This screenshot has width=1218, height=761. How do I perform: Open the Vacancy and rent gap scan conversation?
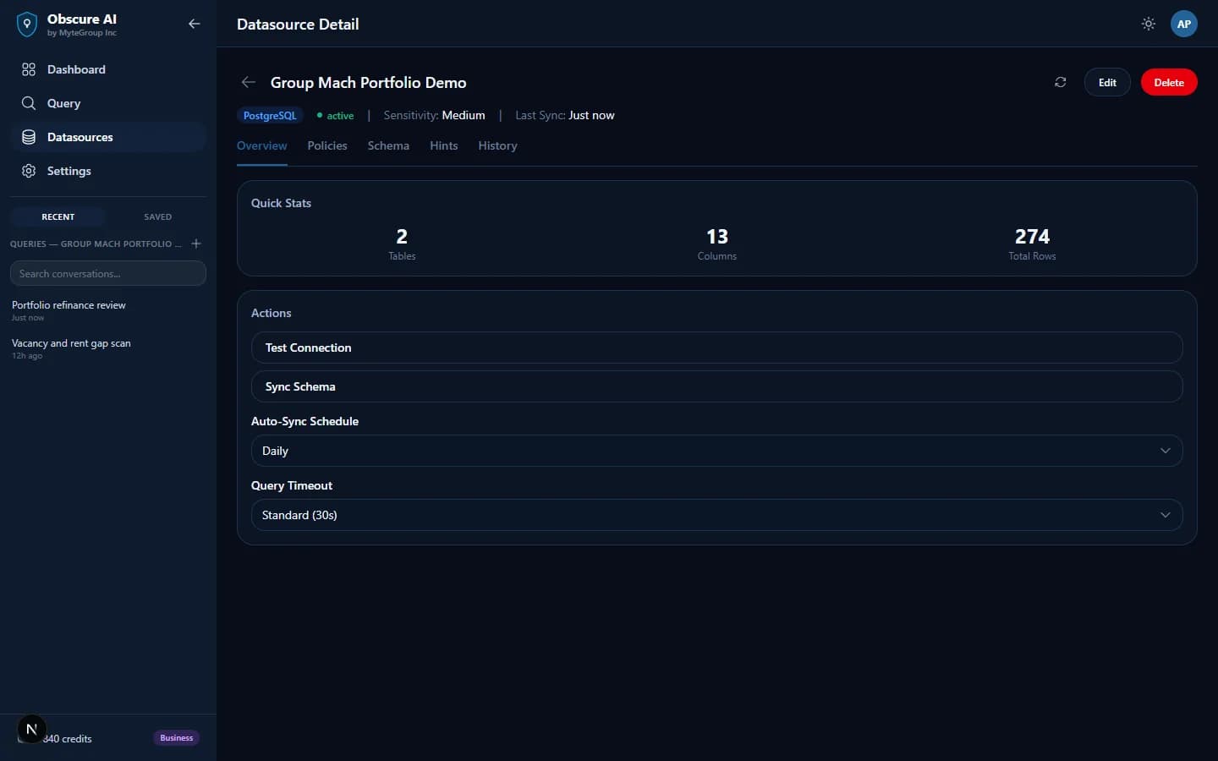pos(108,348)
